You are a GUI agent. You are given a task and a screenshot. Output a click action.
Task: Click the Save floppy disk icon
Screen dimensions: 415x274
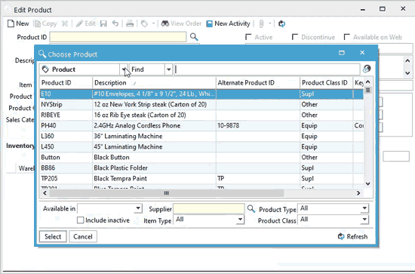[103, 23]
